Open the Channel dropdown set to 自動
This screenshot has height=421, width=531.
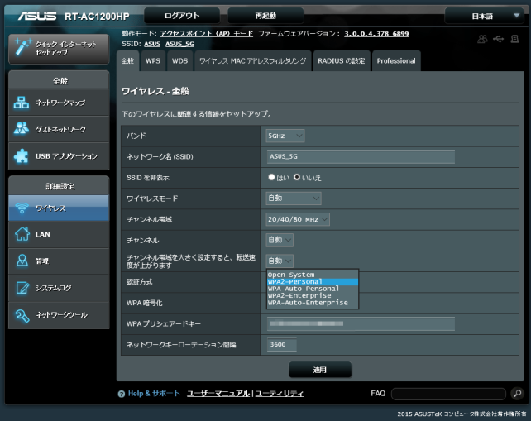coord(279,240)
